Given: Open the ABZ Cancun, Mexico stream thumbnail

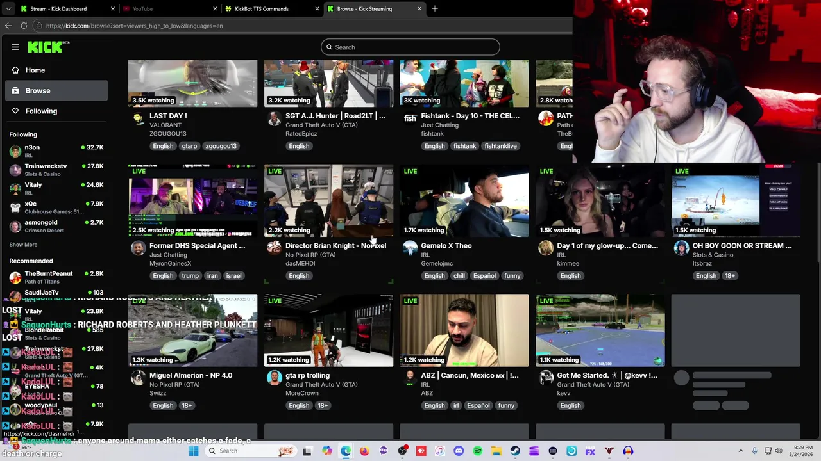Looking at the screenshot, I should click(464, 330).
